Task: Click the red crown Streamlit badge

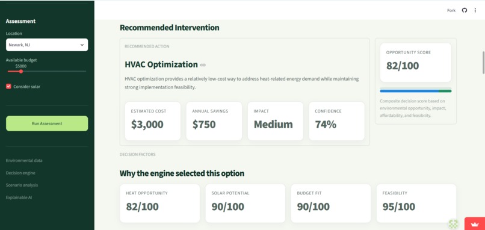Action: [x=475, y=224]
